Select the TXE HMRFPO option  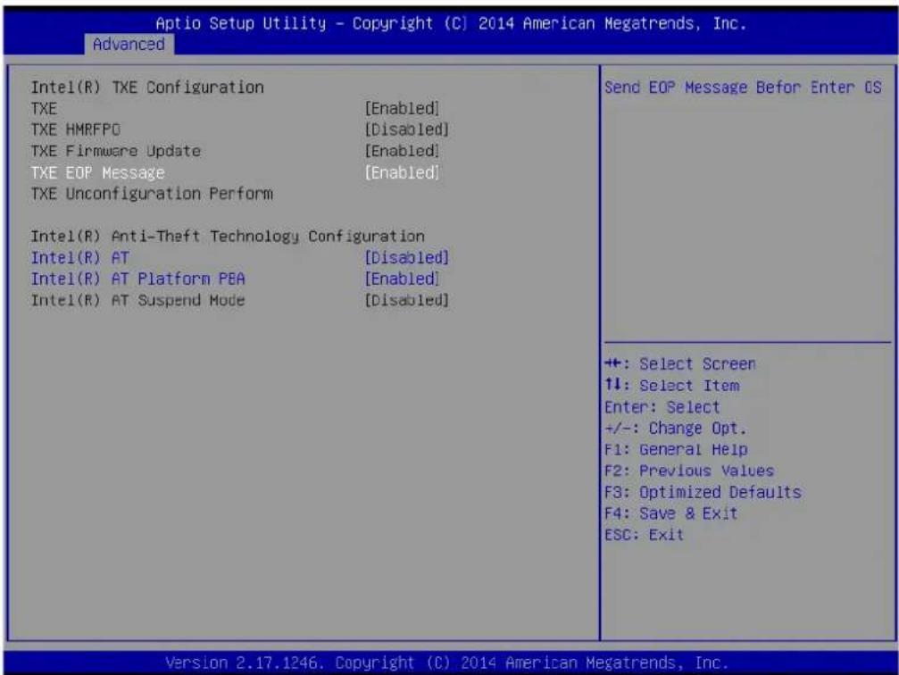pyautogui.click(x=76, y=130)
